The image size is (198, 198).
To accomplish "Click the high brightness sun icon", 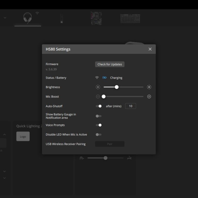I will click(x=149, y=87).
